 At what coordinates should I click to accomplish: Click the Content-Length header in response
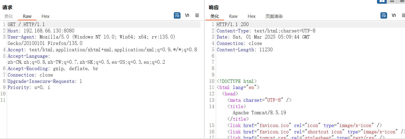(x=244, y=50)
